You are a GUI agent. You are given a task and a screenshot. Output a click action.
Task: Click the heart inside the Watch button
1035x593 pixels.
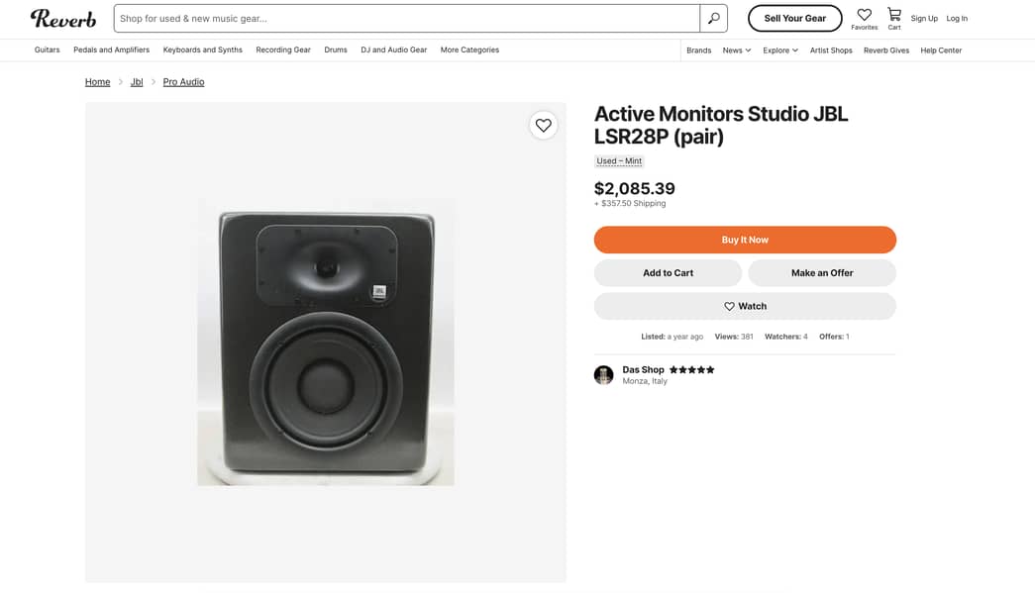730,306
